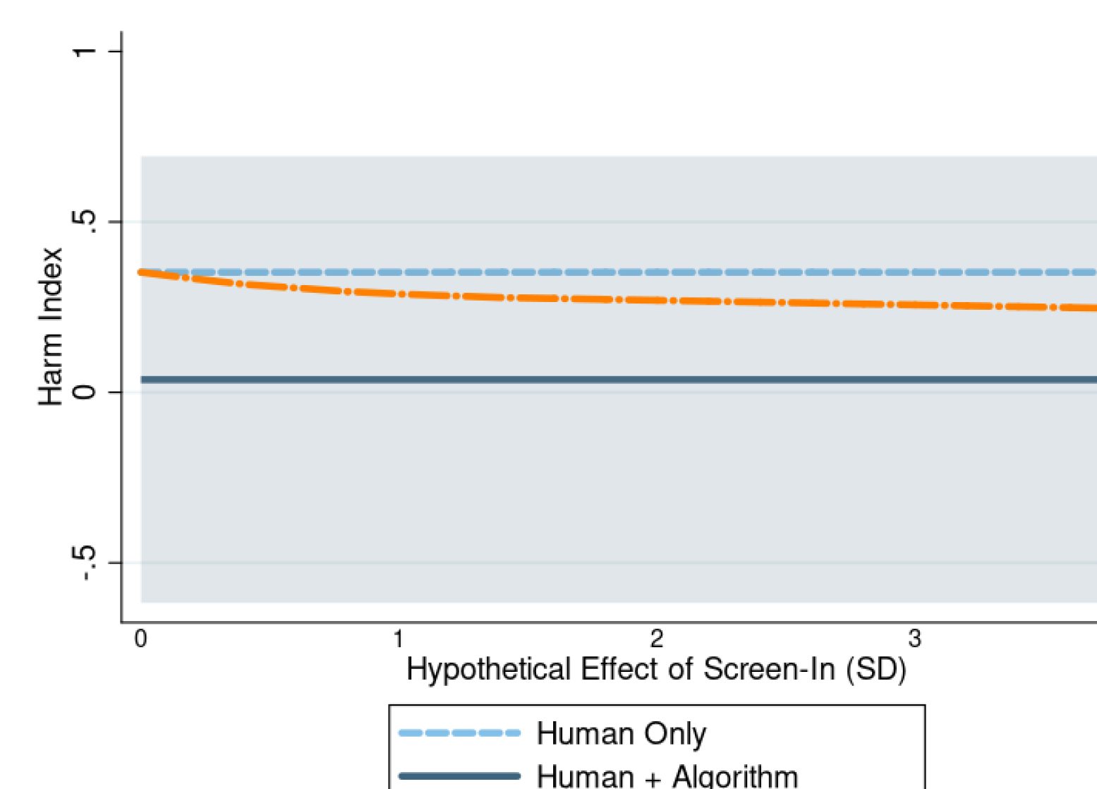This screenshot has height=789, width=1097.
Task: Click the "Harm Index" y-axis title
Action: click(51, 327)
